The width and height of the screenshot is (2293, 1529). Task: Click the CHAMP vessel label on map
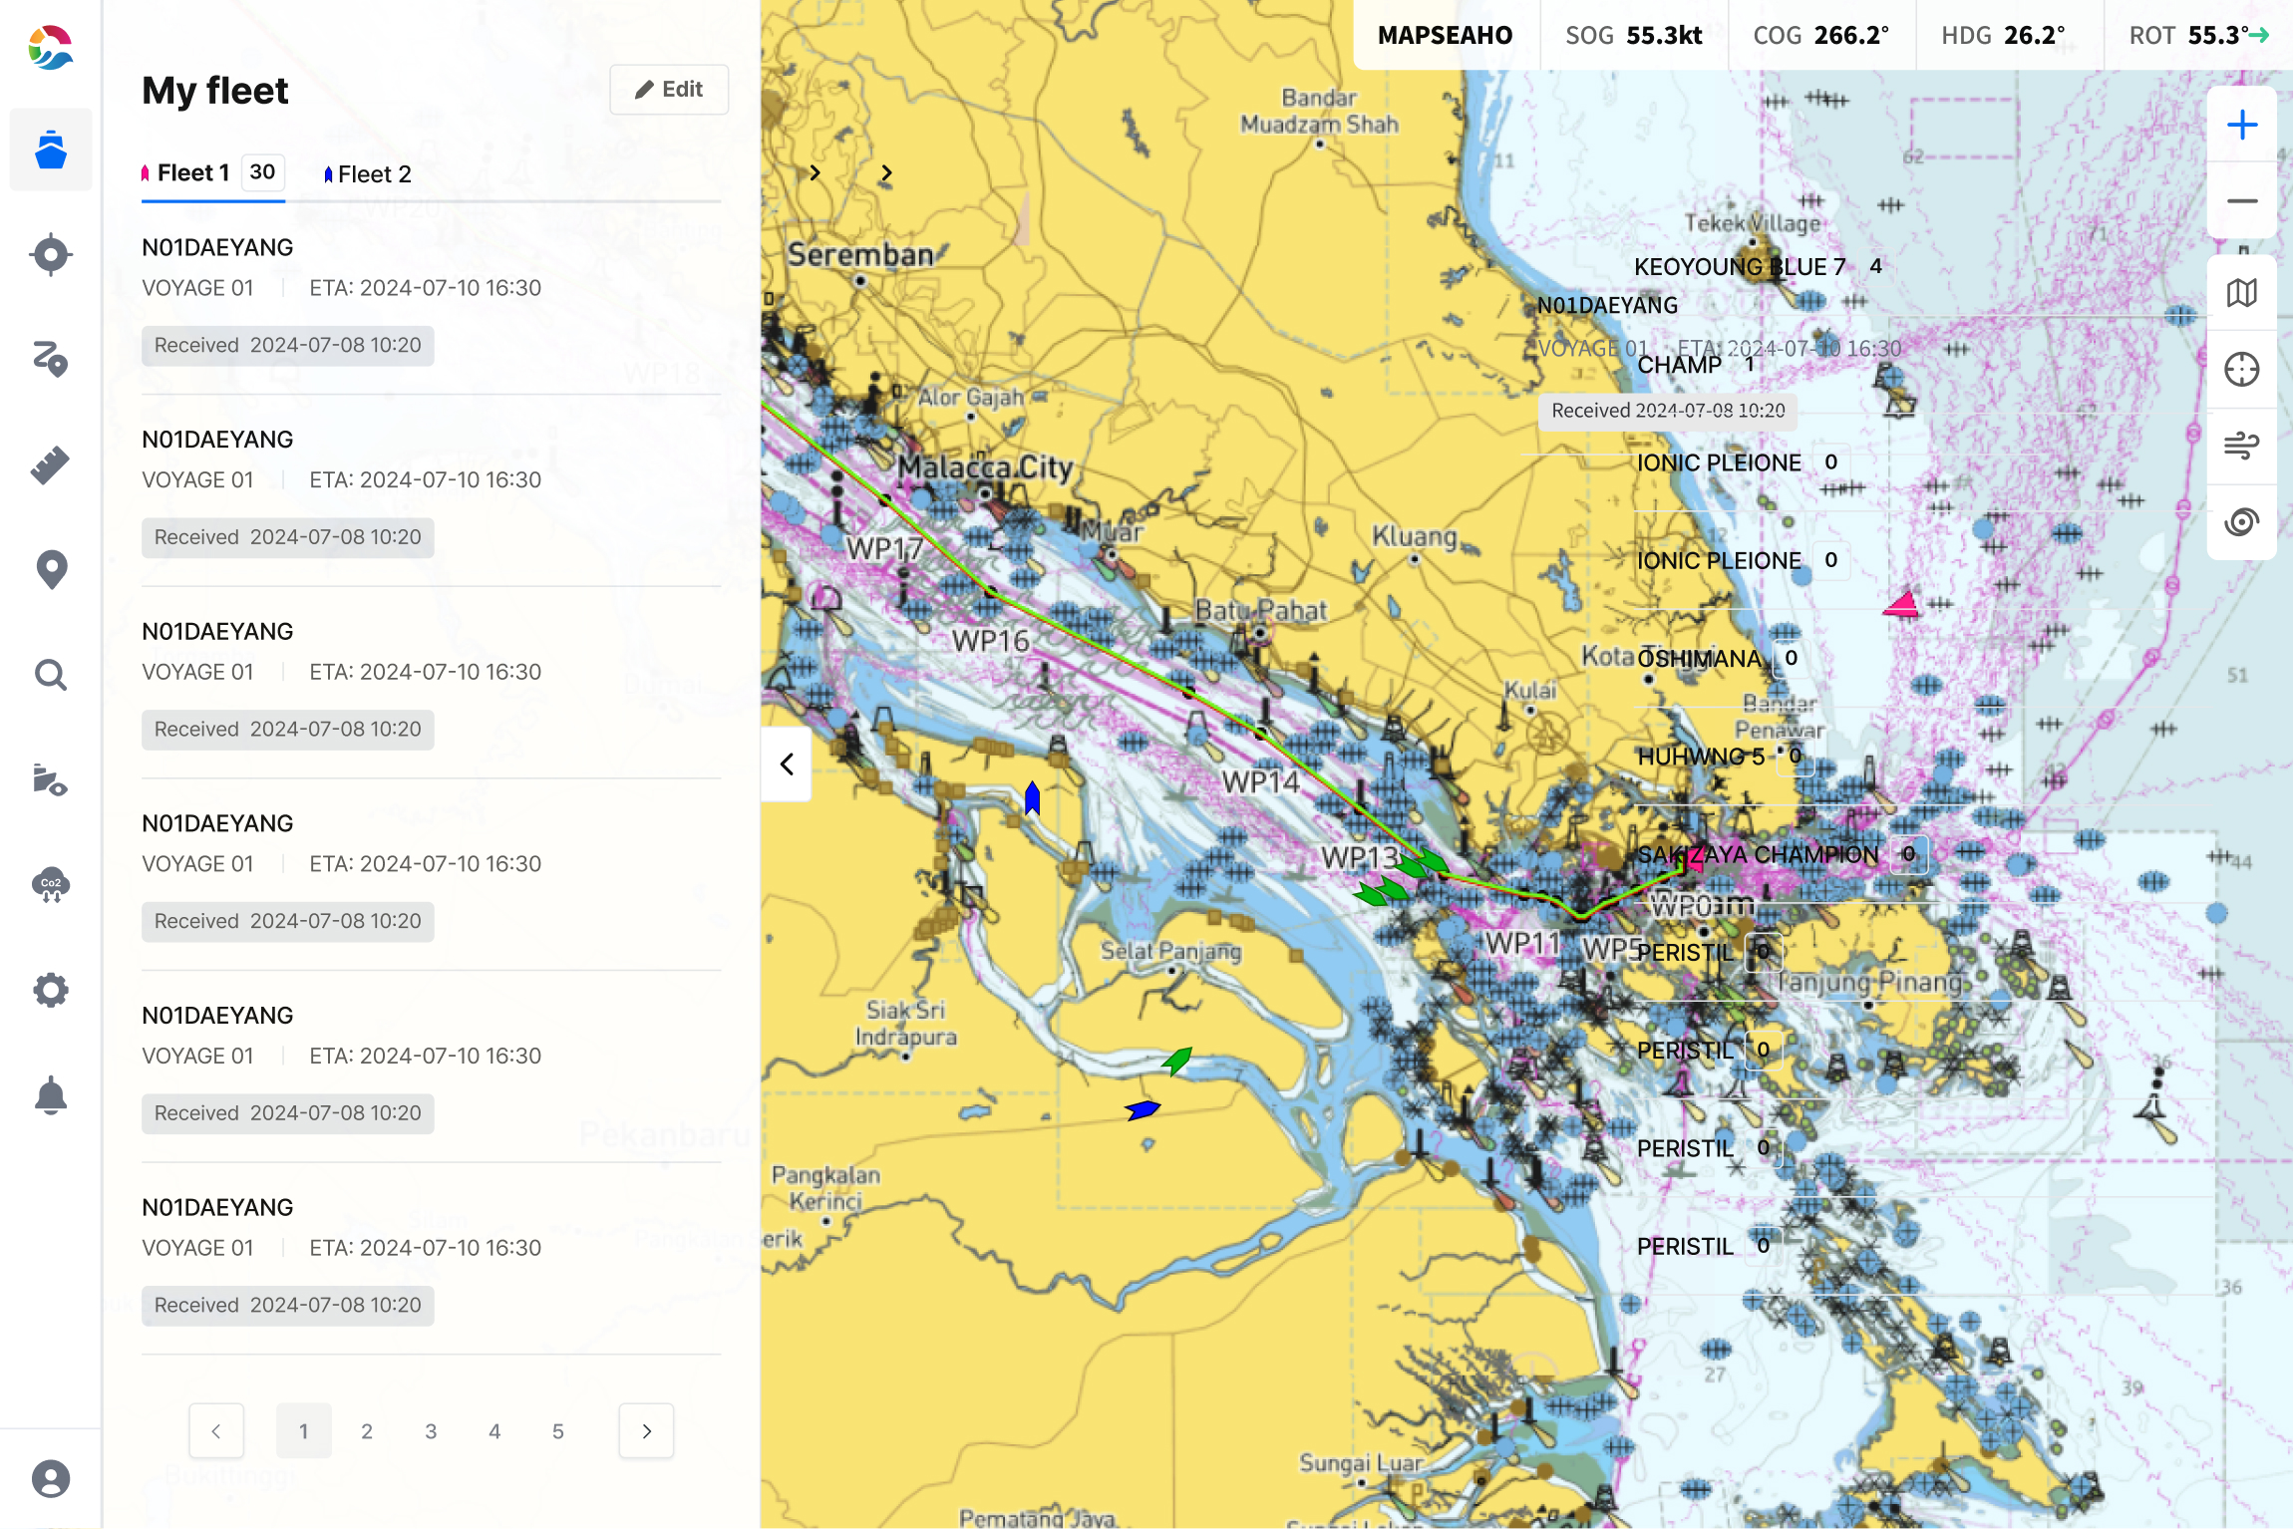[x=1680, y=366]
